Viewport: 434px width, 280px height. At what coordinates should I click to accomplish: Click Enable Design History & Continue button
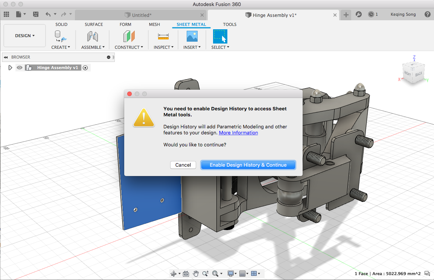[x=248, y=165]
